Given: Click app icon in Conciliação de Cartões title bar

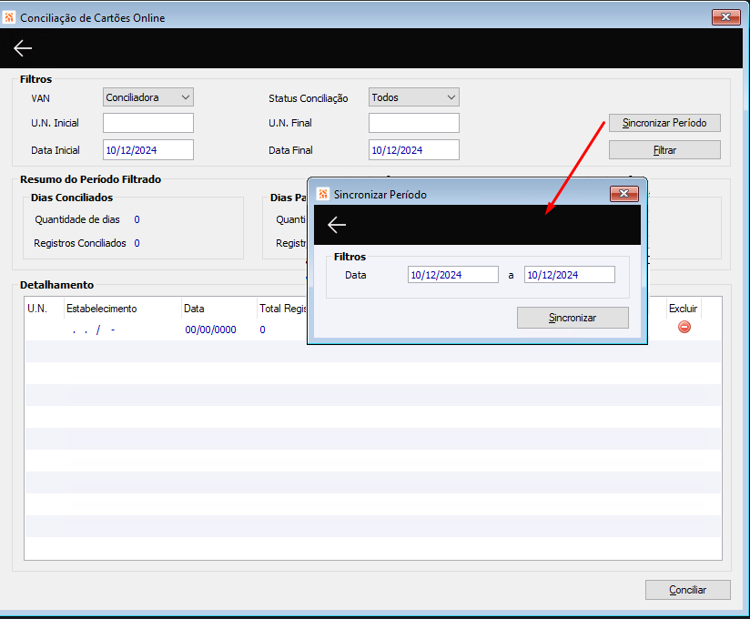Looking at the screenshot, I should click(9, 17).
